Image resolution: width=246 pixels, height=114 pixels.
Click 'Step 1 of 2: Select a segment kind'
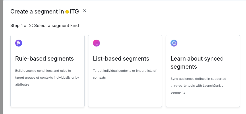44,26
